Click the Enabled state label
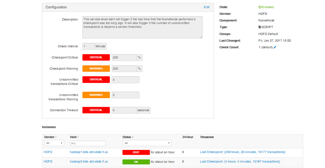The width and height of the screenshot is (325, 168). 268,7
